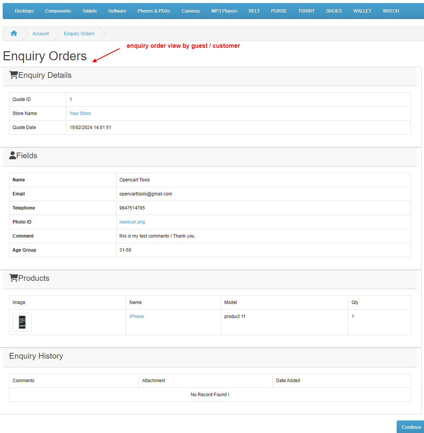This screenshot has height=433, width=424.
Task: Click the Age Group label cell
Action: tap(63, 250)
